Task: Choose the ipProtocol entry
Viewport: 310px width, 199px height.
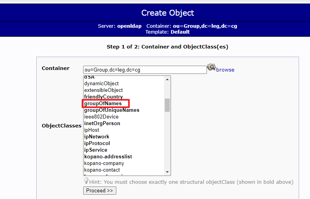Action: tap(97, 143)
